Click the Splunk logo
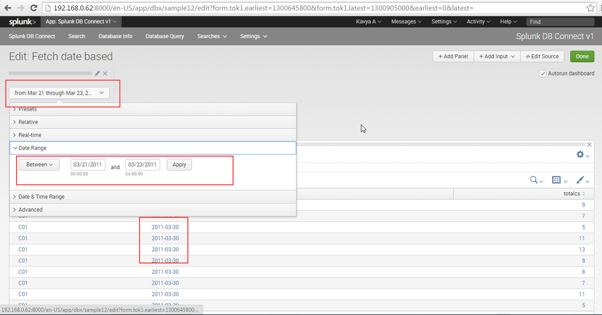 22,22
